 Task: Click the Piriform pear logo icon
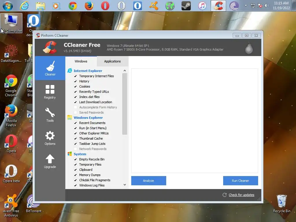click(x=249, y=48)
